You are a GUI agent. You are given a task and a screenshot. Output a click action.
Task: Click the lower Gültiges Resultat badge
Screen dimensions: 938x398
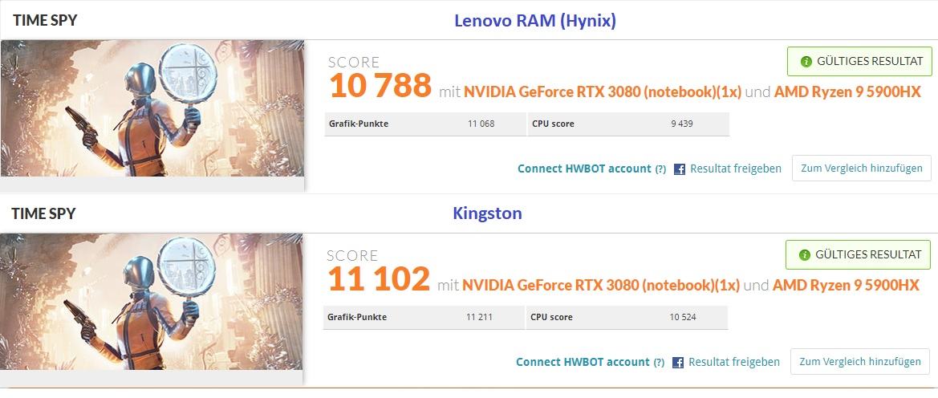click(857, 254)
